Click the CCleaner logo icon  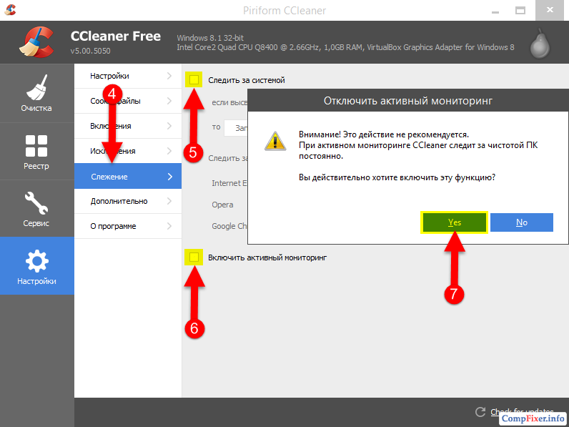coord(36,42)
